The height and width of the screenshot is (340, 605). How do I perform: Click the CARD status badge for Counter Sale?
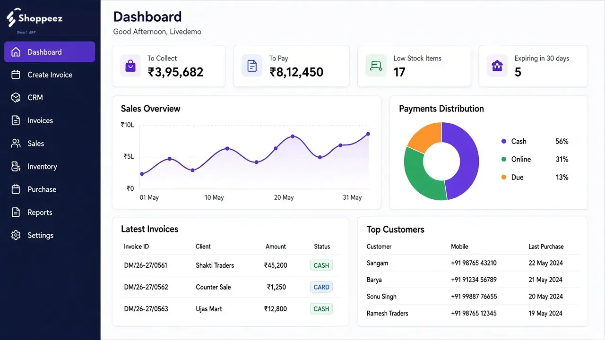[x=321, y=287]
